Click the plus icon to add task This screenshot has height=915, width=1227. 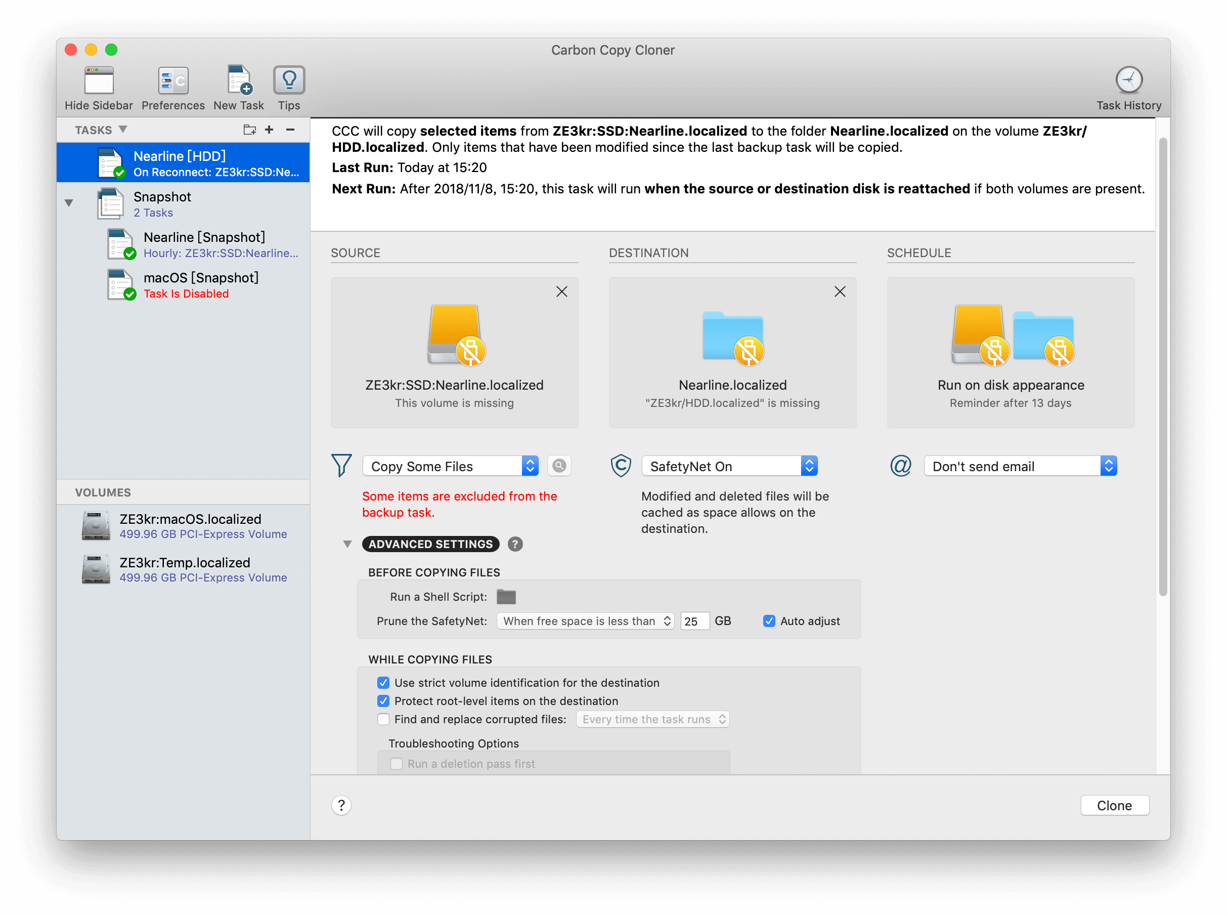tap(269, 130)
